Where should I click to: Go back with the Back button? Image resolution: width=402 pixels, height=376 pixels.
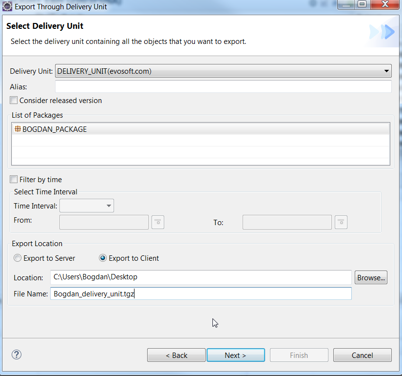176,355
